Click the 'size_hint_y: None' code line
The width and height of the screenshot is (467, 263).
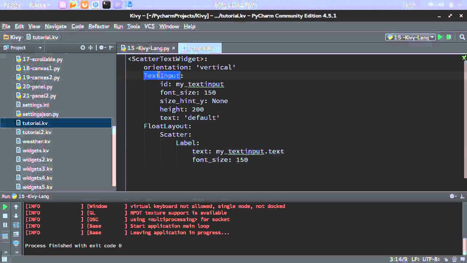coord(194,101)
